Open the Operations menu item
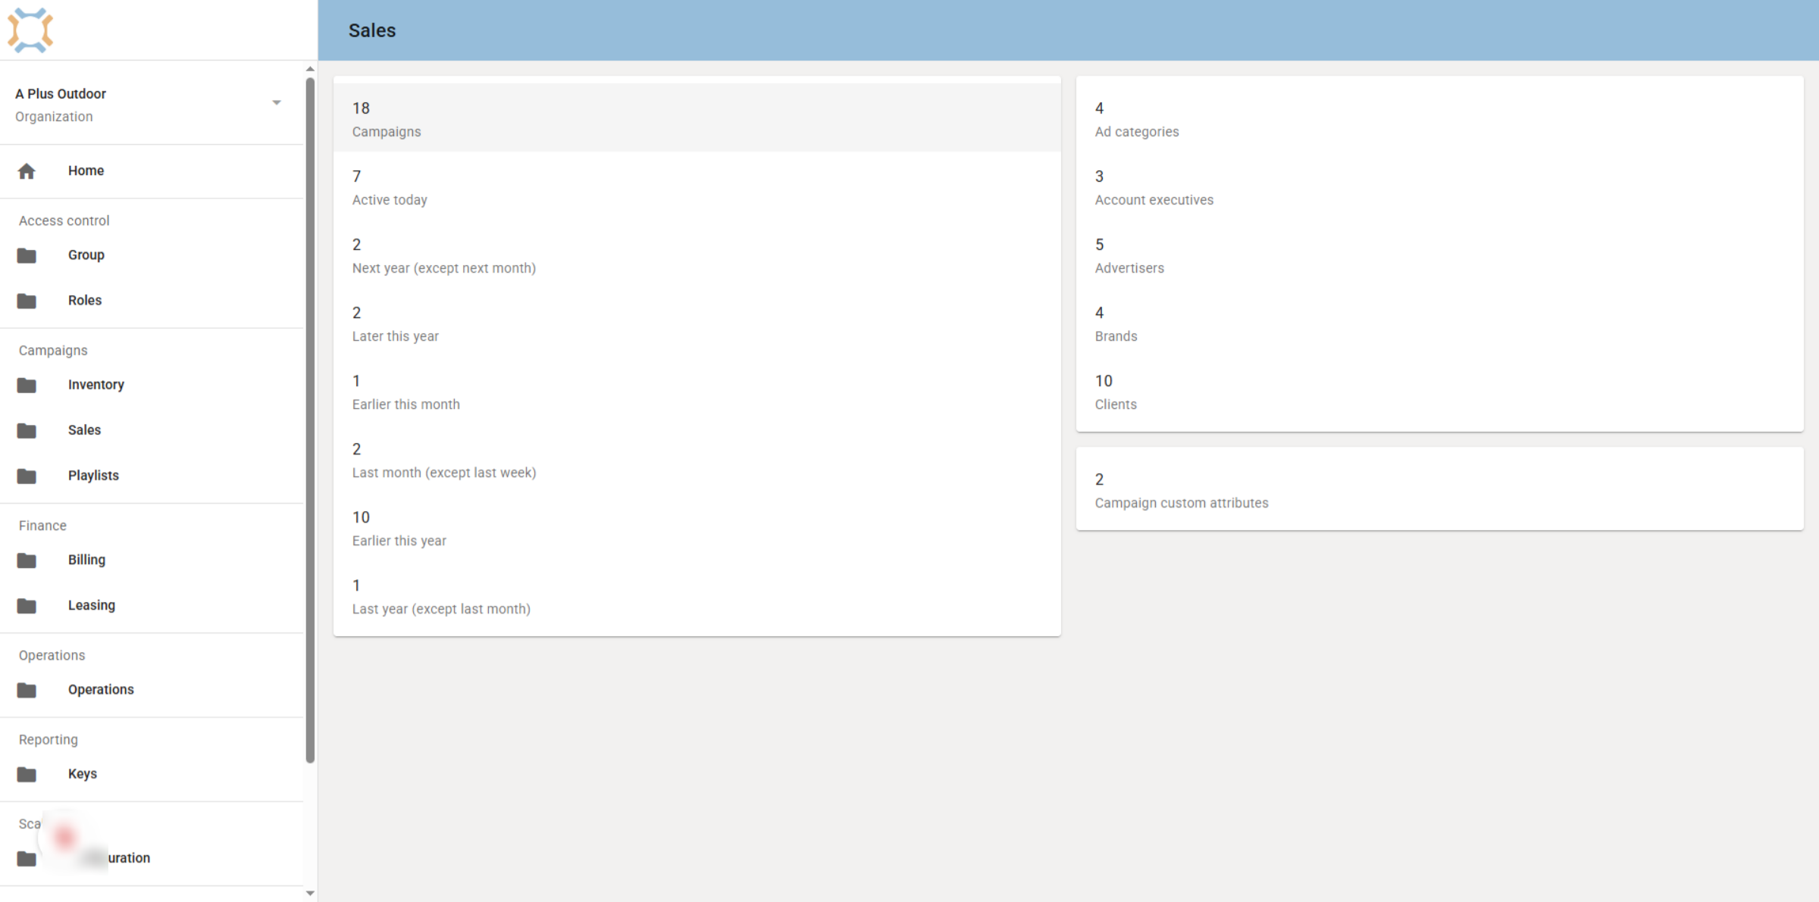1819x902 pixels. pyautogui.click(x=101, y=688)
